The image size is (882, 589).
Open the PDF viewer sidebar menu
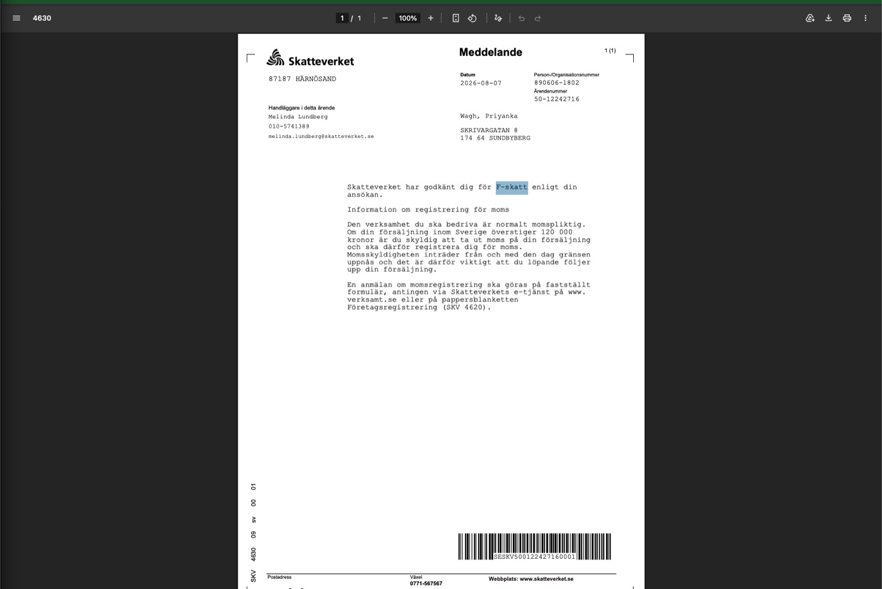coord(16,18)
